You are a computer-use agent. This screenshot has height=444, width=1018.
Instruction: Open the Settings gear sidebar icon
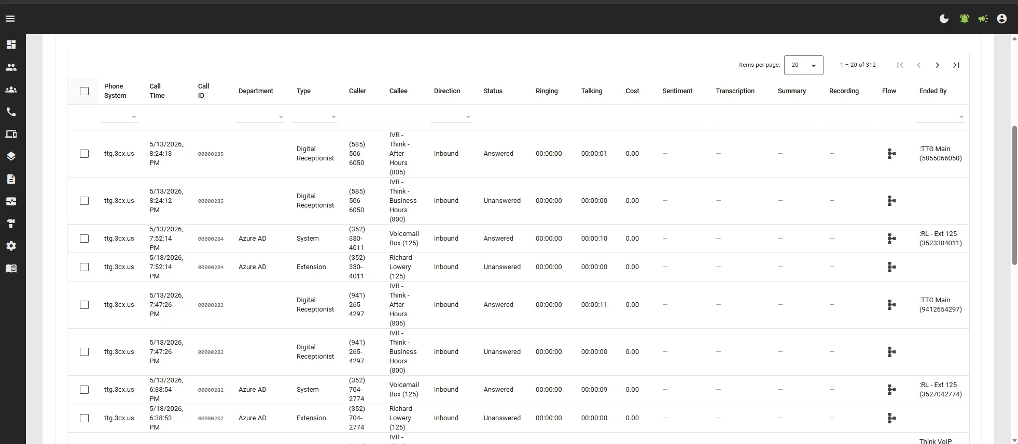pos(11,246)
